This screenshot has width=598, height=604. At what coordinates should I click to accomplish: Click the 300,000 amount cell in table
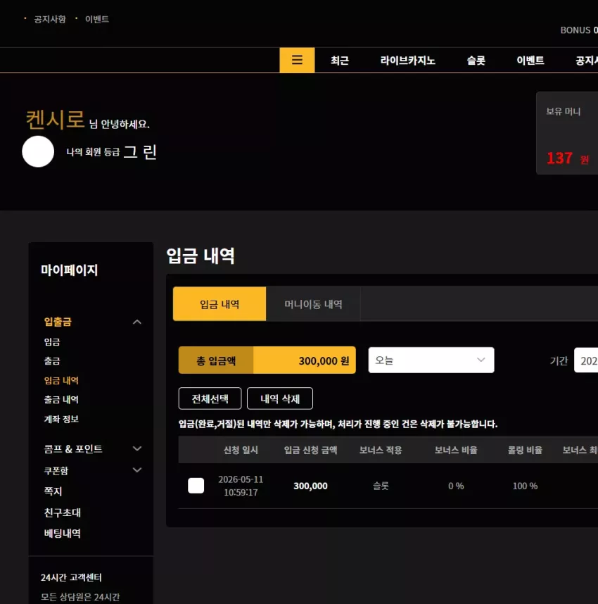pyautogui.click(x=310, y=486)
